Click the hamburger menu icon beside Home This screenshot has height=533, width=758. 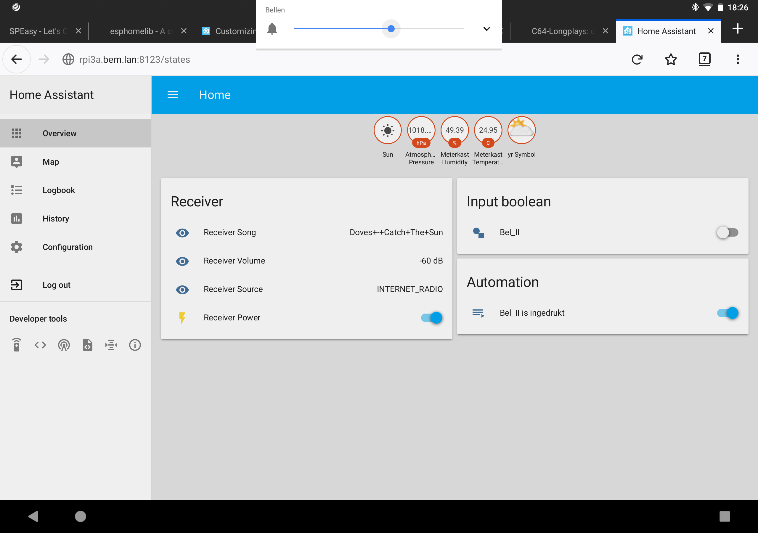click(x=173, y=95)
